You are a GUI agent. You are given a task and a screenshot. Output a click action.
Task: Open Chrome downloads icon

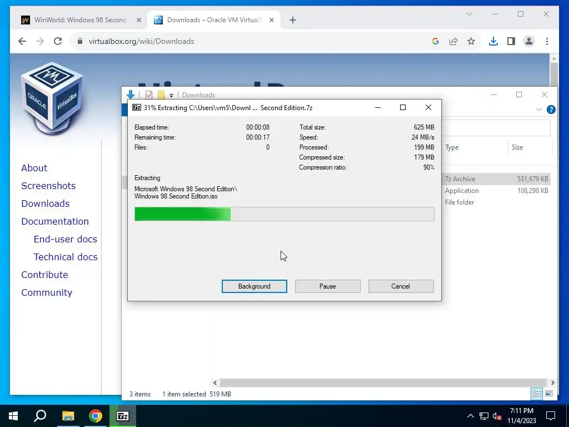[493, 41]
